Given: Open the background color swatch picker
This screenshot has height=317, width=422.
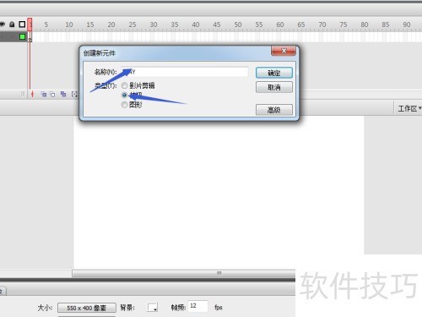Looking at the screenshot, I should point(153,307).
